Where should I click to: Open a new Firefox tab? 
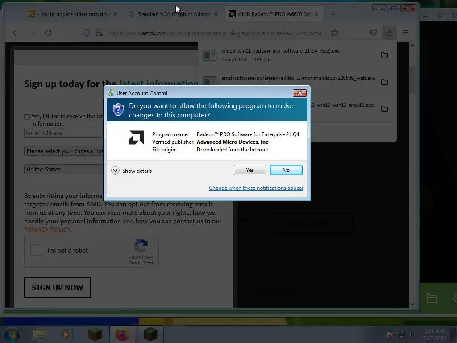(x=333, y=14)
